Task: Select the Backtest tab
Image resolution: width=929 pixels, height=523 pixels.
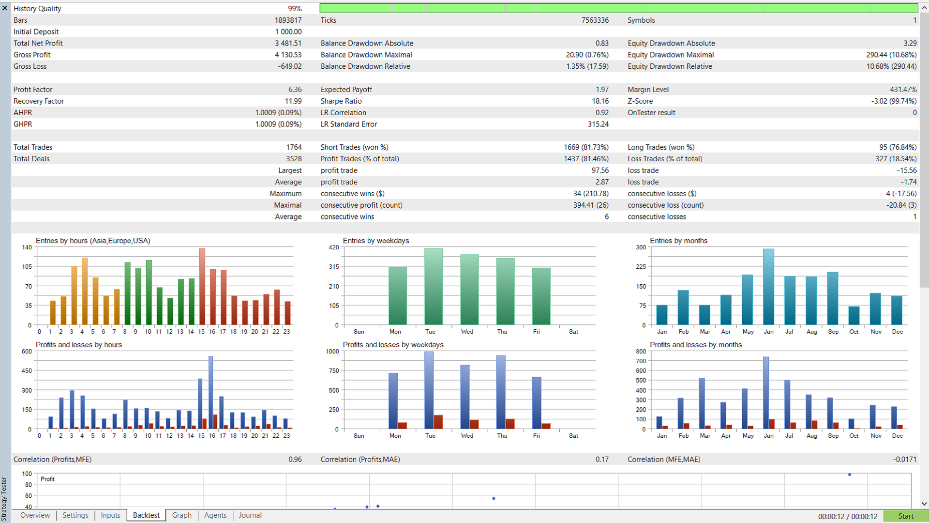Action: tap(146, 515)
